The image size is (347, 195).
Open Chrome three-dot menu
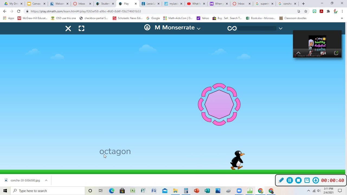click(x=342, y=11)
